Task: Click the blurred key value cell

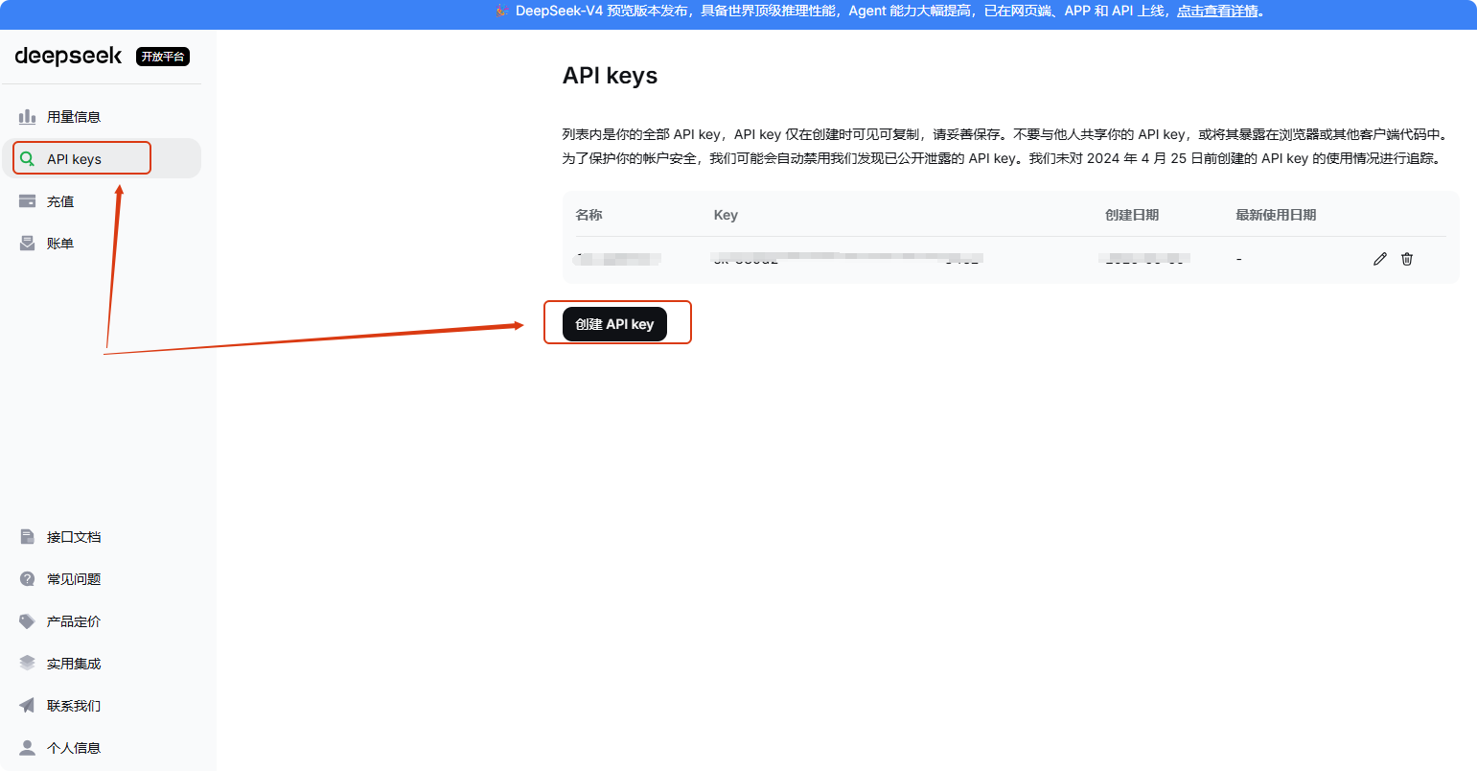Action: point(847,259)
